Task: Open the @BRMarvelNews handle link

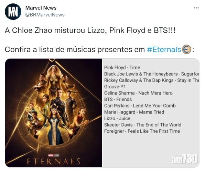Action: coord(45,15)
